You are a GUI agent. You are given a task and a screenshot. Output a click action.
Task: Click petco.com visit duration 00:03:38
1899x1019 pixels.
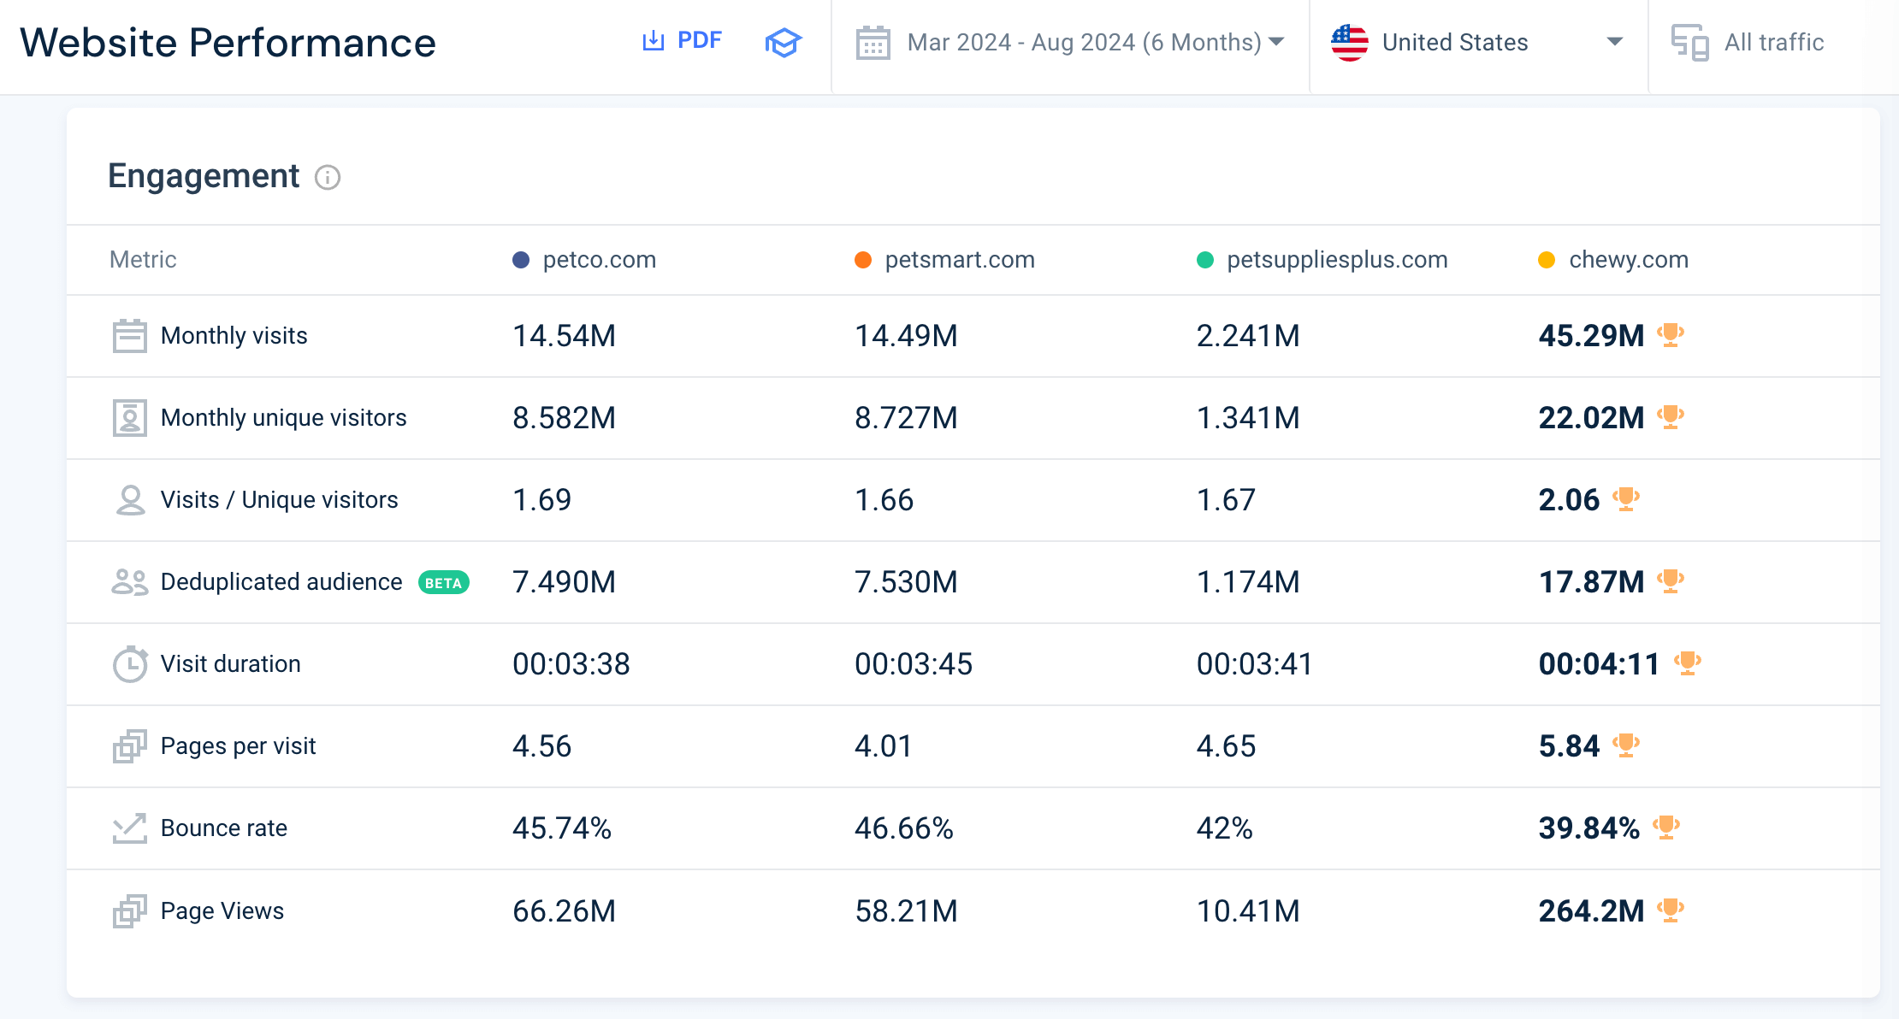(571, 664)
